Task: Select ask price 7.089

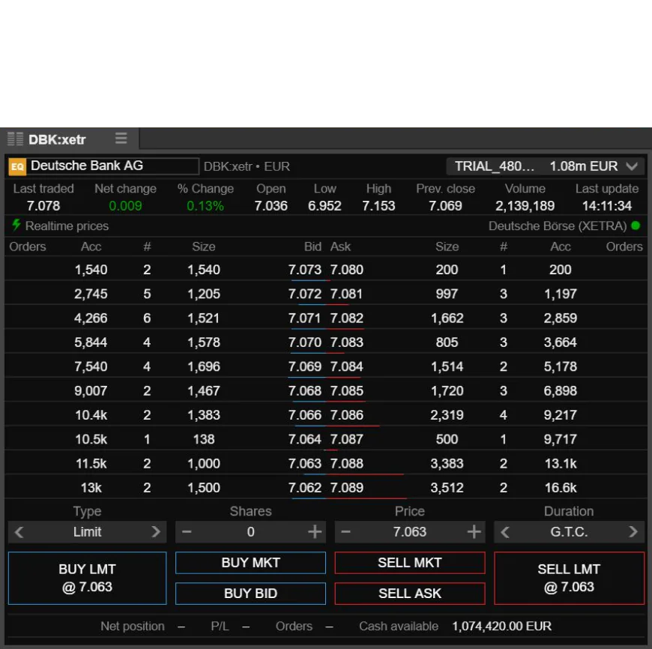Action: coord(347,488)
